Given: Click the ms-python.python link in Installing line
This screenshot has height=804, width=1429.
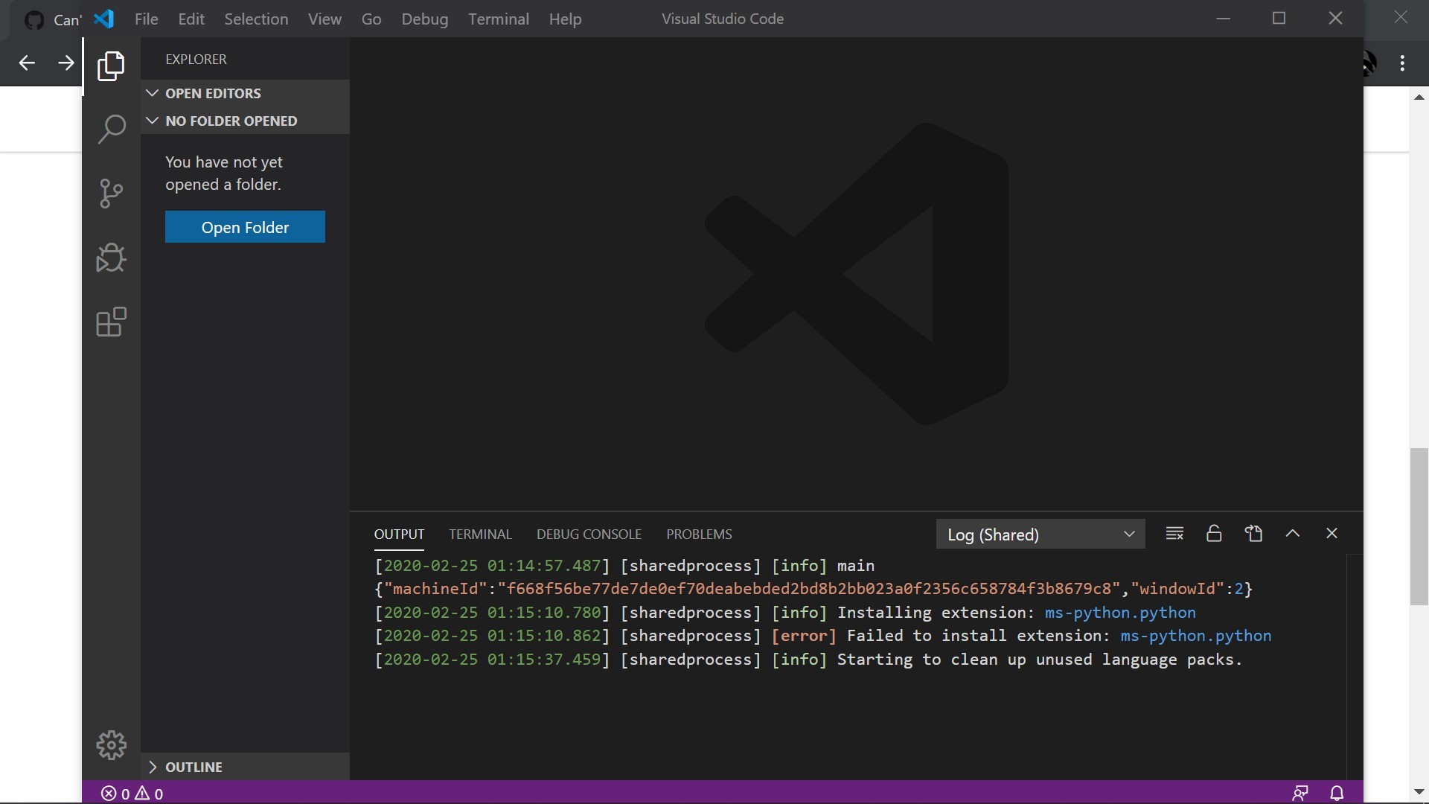Looking at the screenshot, I should pos(1120,613).
